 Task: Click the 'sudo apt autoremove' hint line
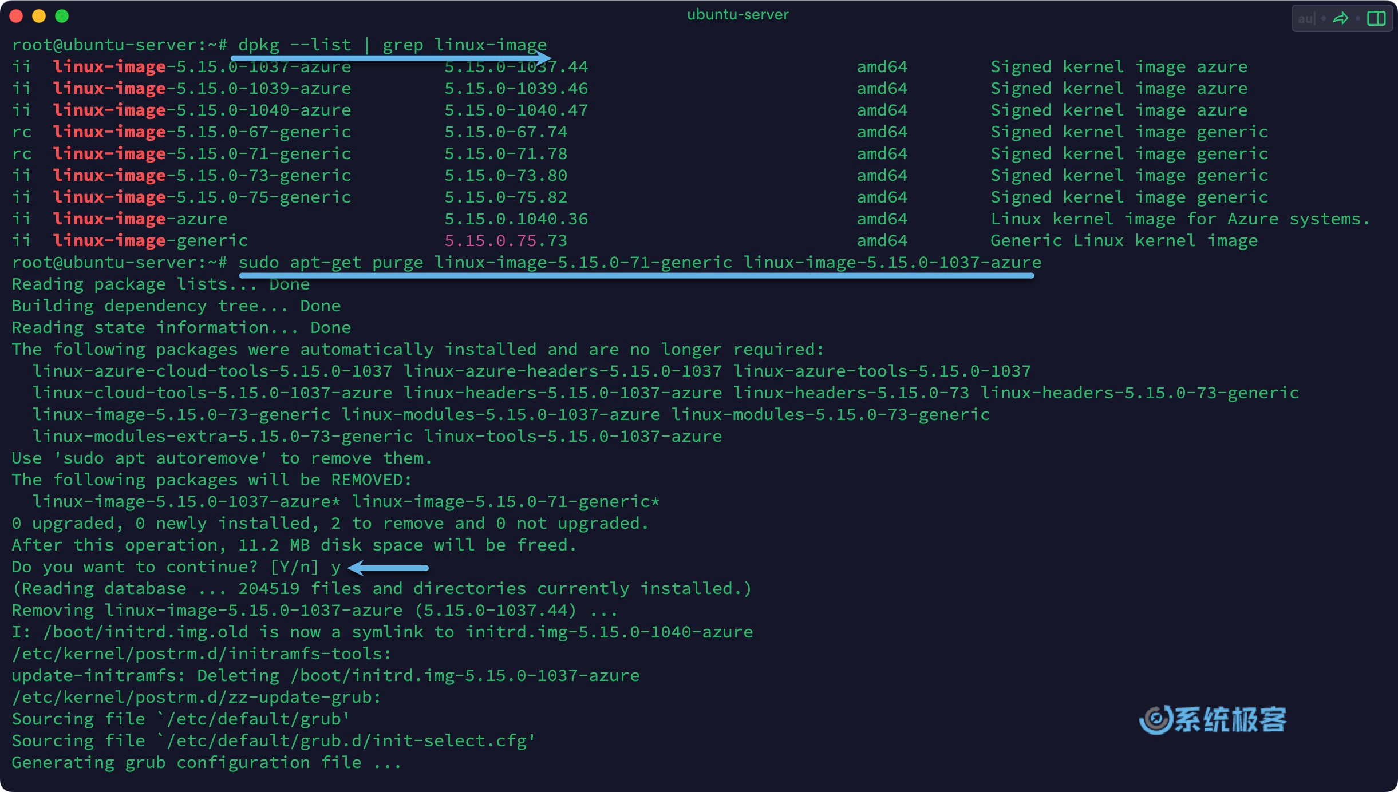222,458
